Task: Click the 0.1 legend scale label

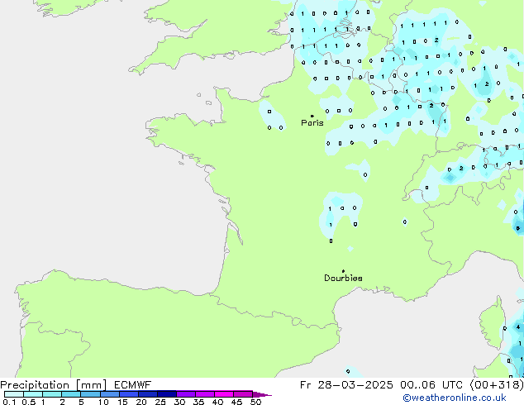Action: coord(9,402)
